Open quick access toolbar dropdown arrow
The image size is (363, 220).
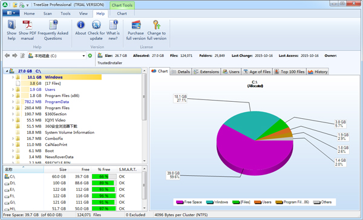[x=28, y=5]
